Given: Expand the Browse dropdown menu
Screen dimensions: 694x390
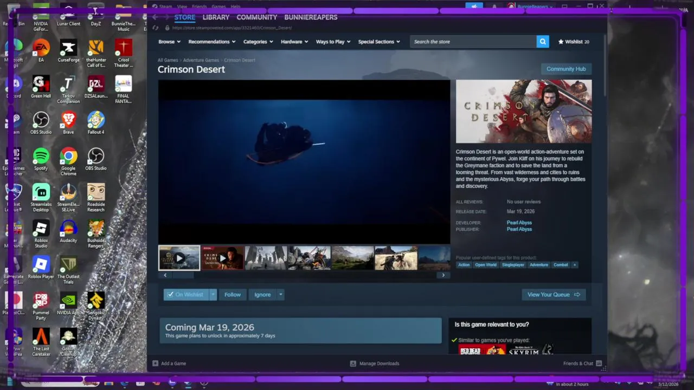Looking at the screenshot, I should coord(169,42).
